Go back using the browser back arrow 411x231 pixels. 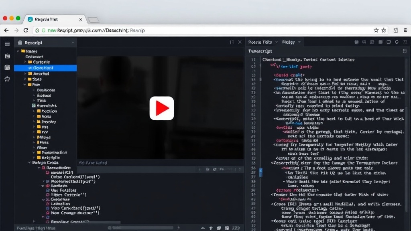[x=6, y=30]
